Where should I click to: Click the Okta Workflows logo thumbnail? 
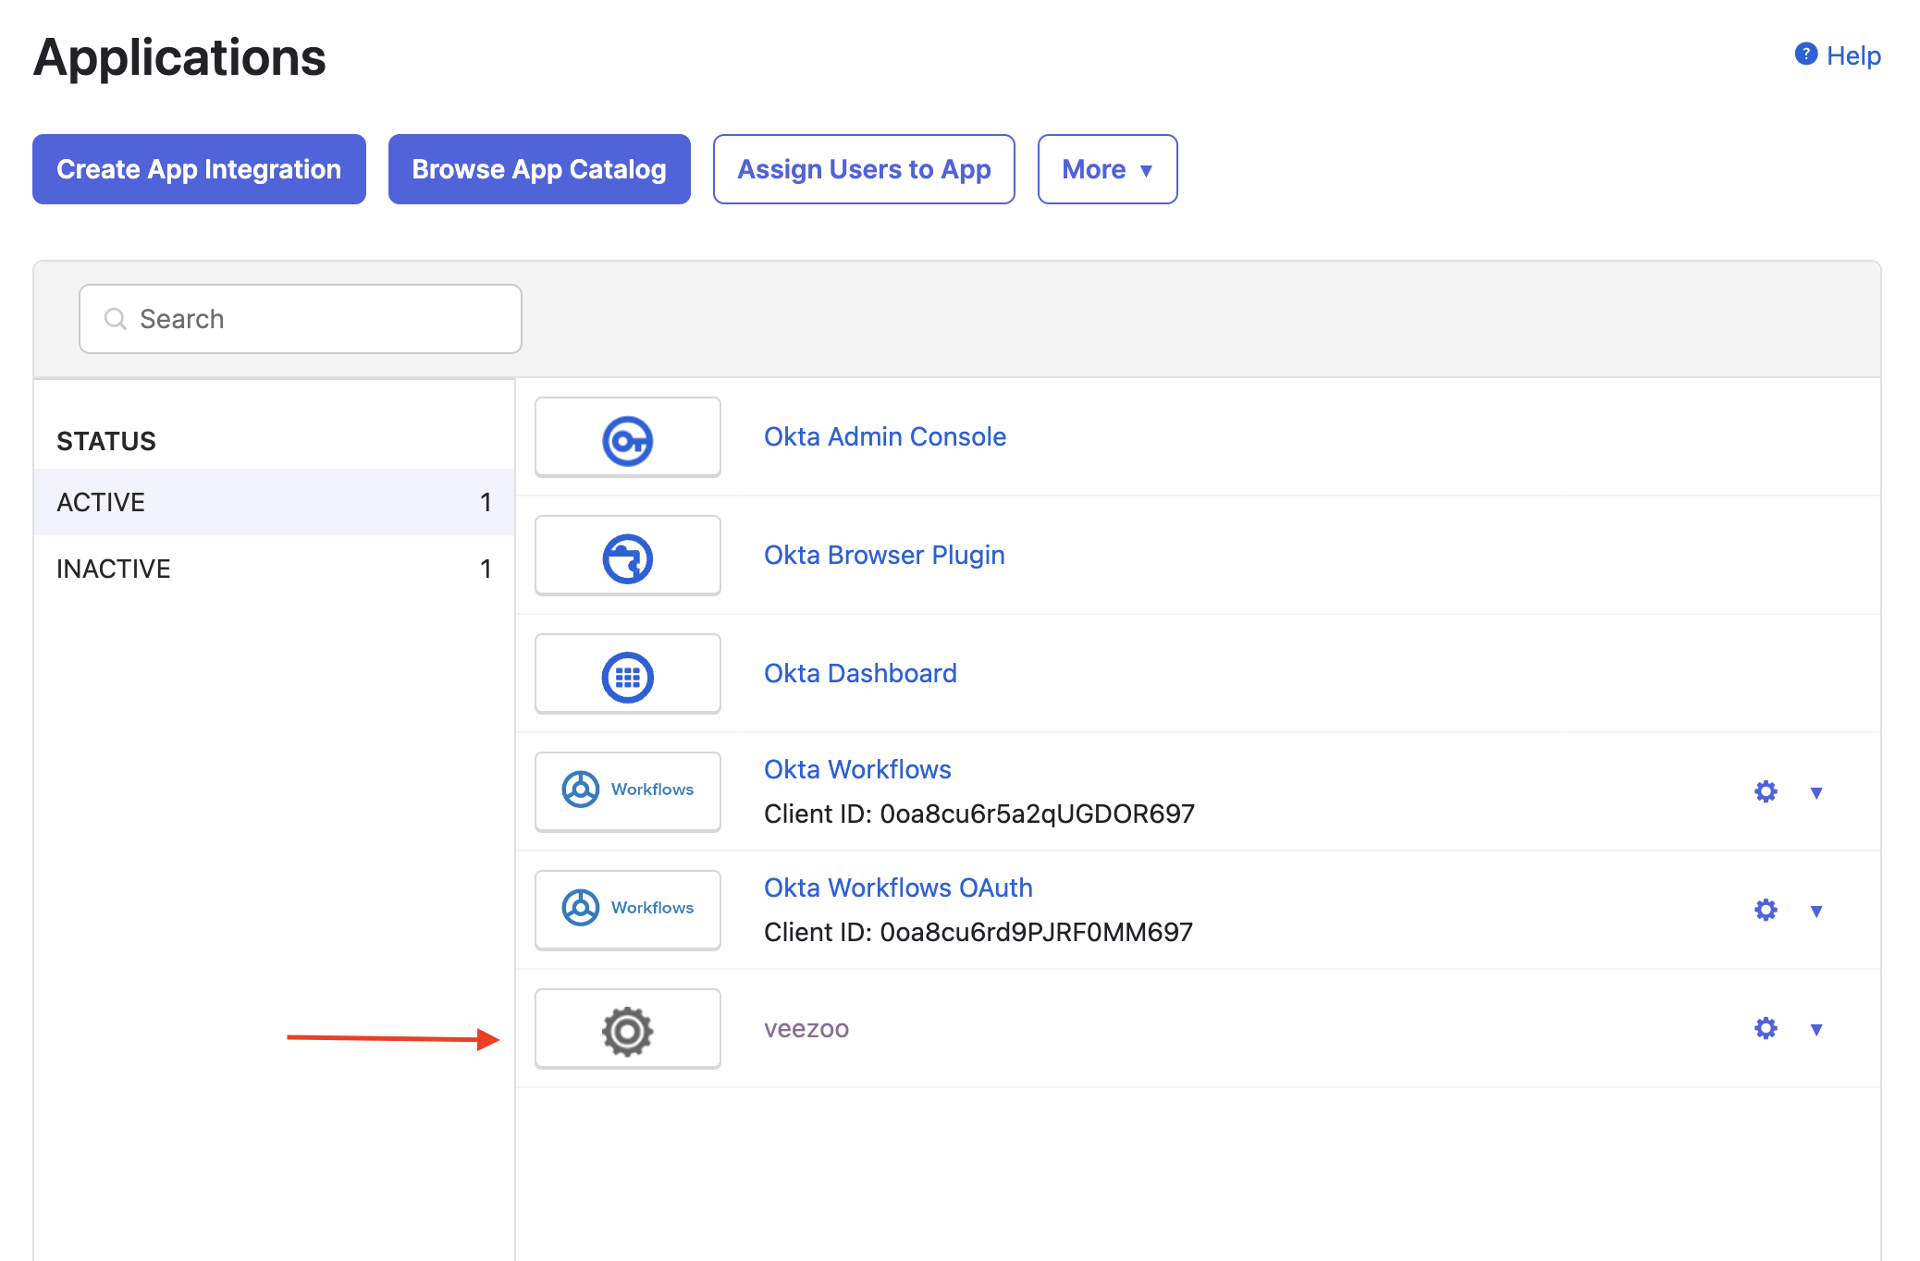tap(628, 791)
